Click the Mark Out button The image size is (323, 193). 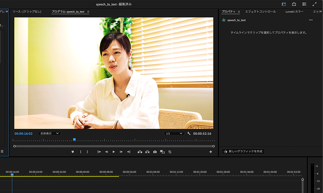coord(87,152)
